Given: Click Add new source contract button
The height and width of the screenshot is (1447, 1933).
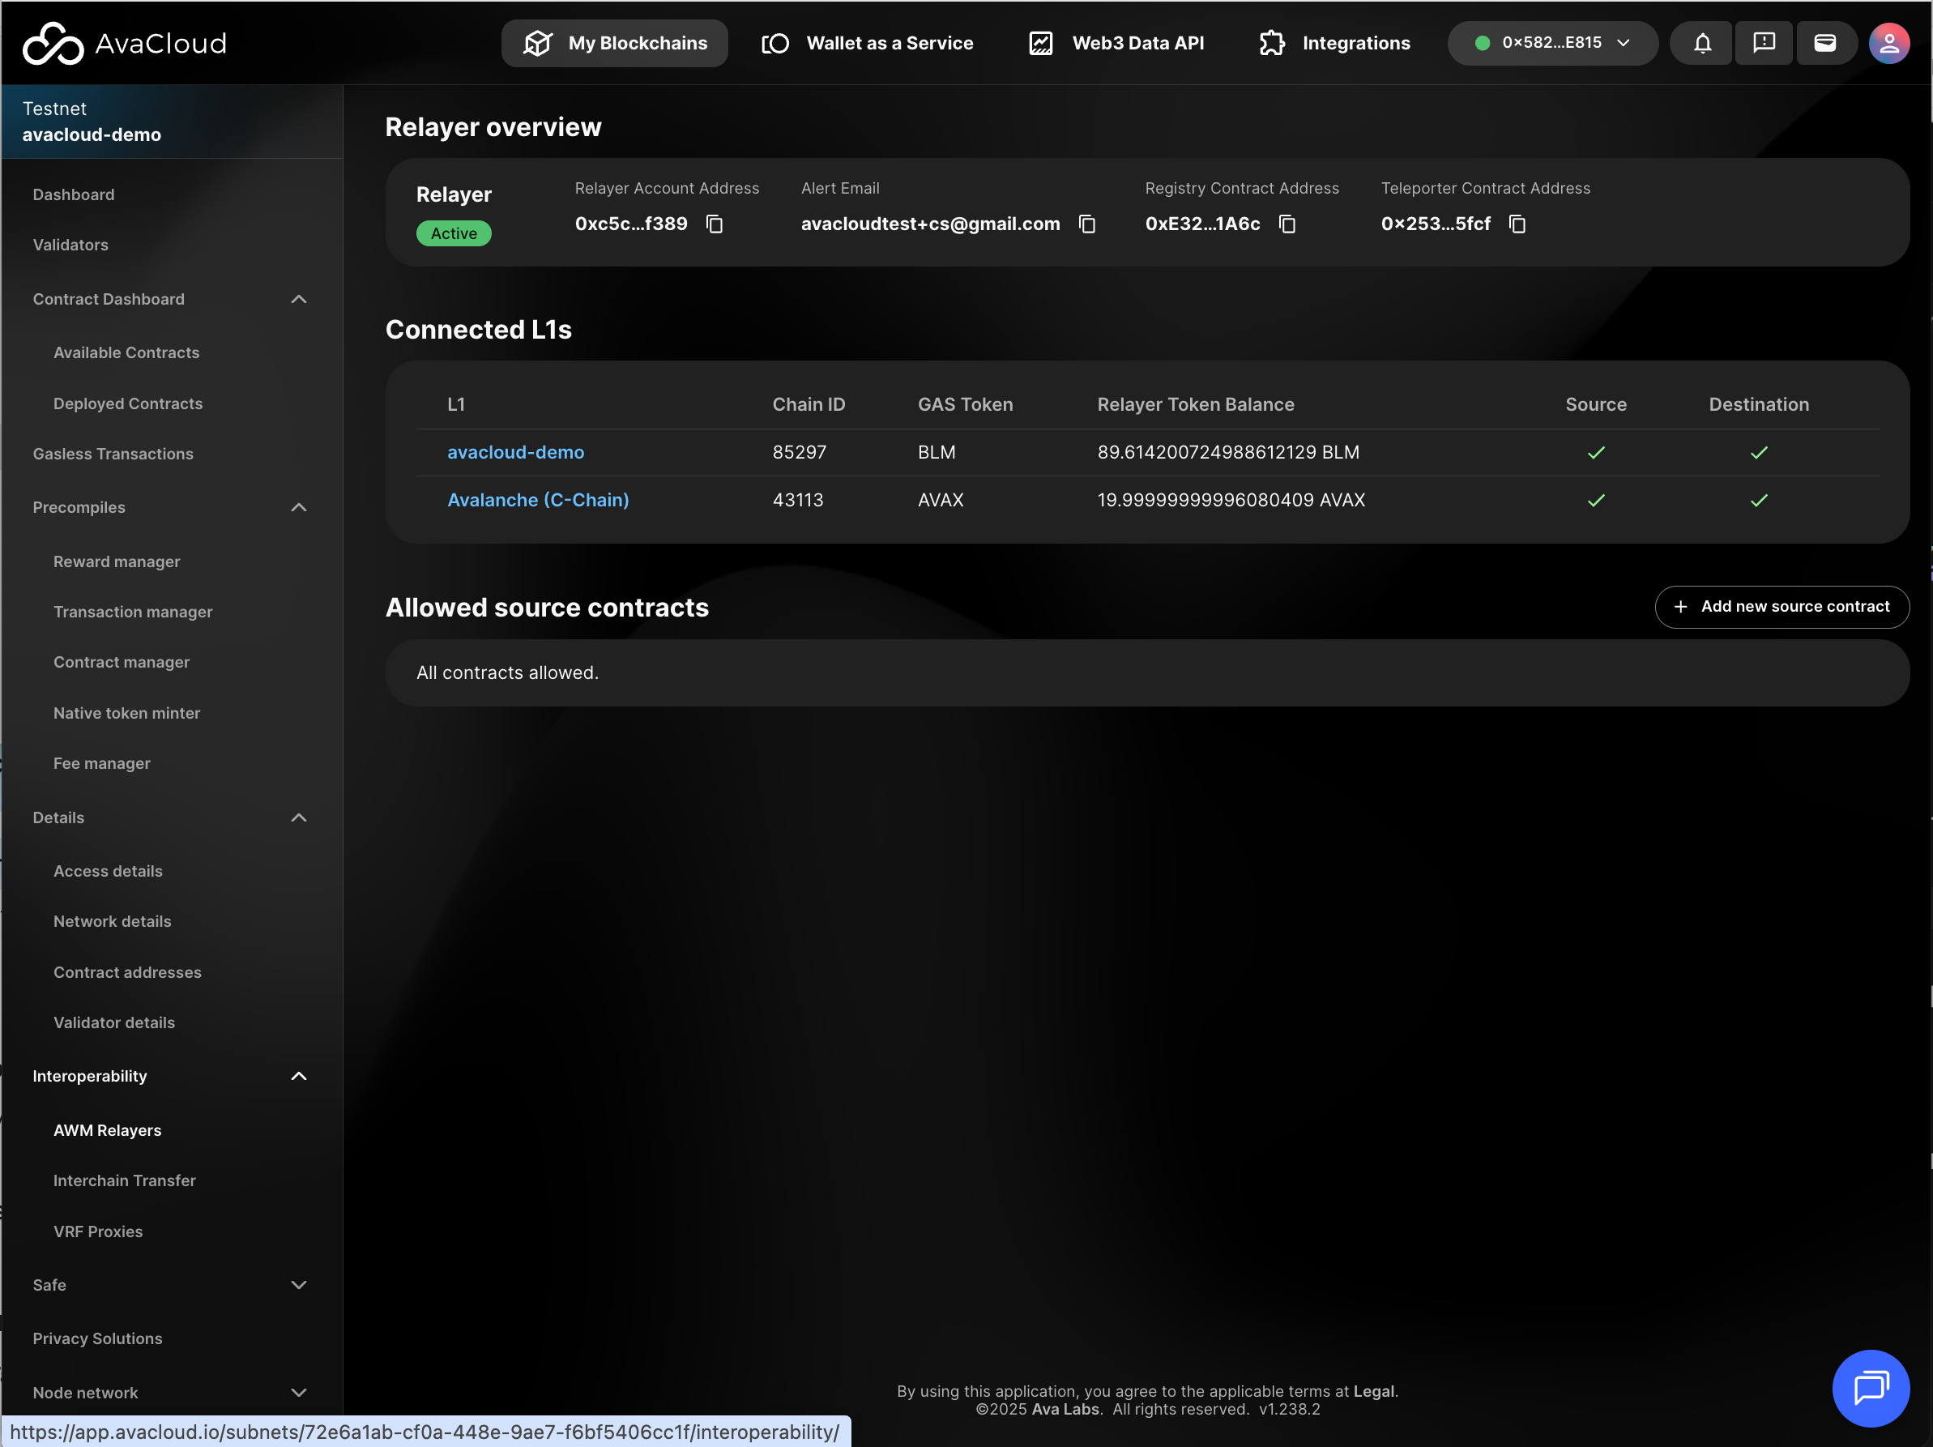Looking at the screenshot, I should click(x=1781, y=606).
